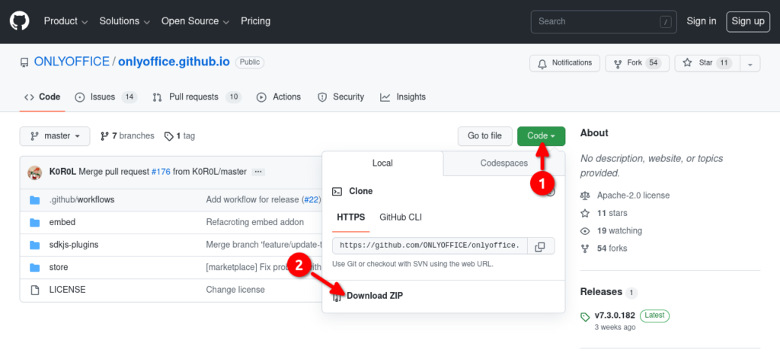Copy the clone URL to clipboard

pyautogui.click(x=541, y=246)
